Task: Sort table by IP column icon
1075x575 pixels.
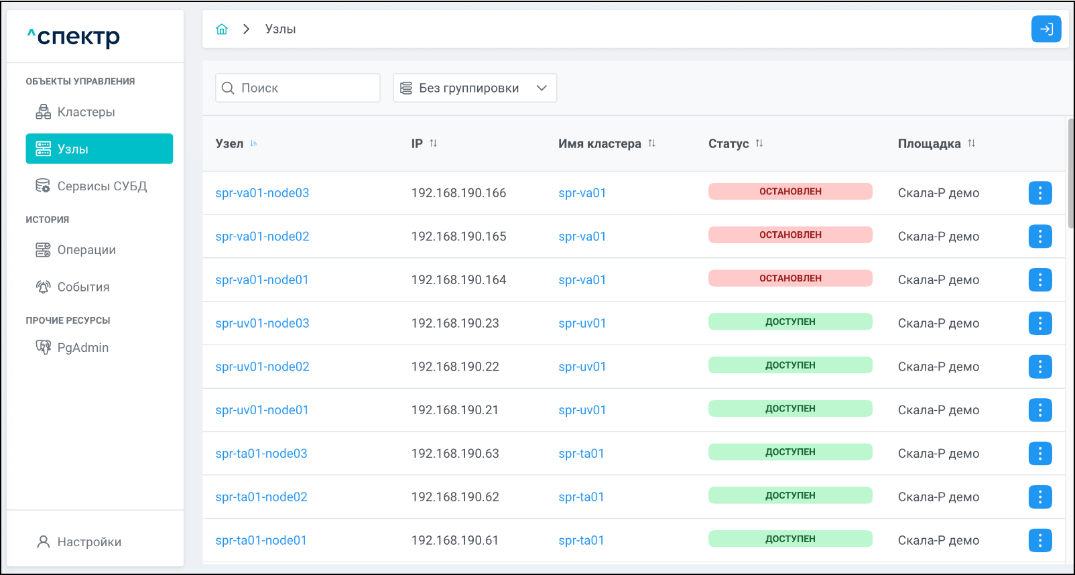Action: click(x=433, y=143)
